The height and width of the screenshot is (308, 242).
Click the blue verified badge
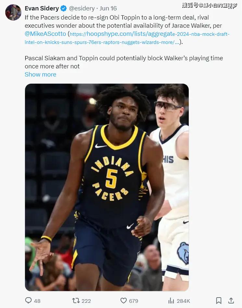tap(63, 8)
